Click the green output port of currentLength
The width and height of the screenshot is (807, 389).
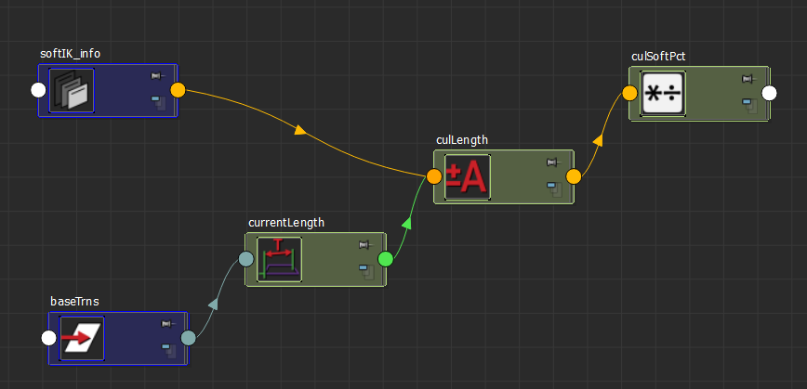[x=386, y=259]
